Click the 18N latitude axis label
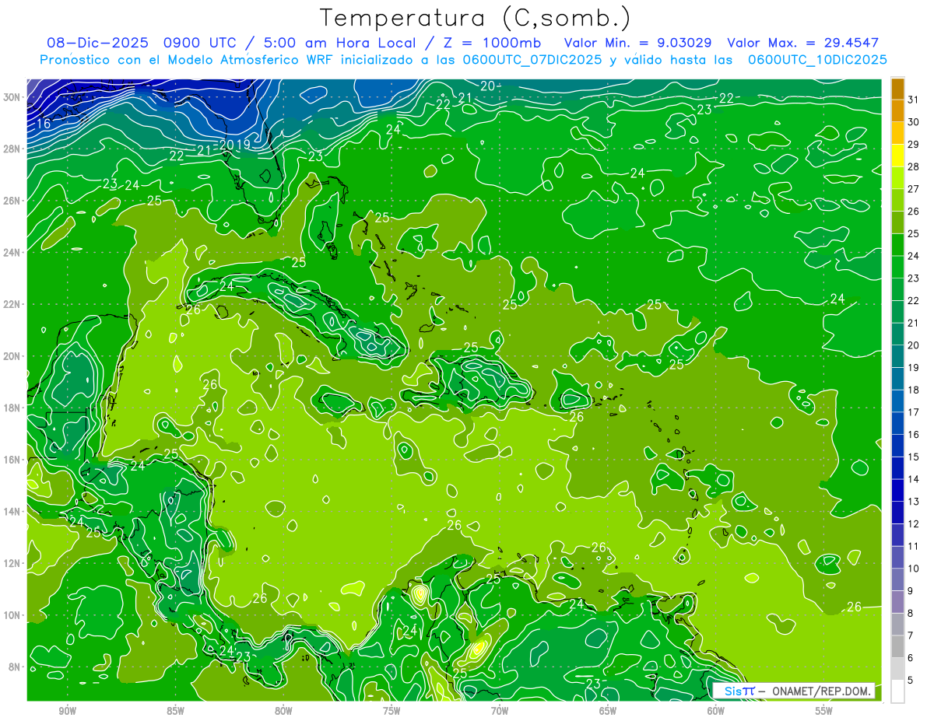 pos(13,408)
